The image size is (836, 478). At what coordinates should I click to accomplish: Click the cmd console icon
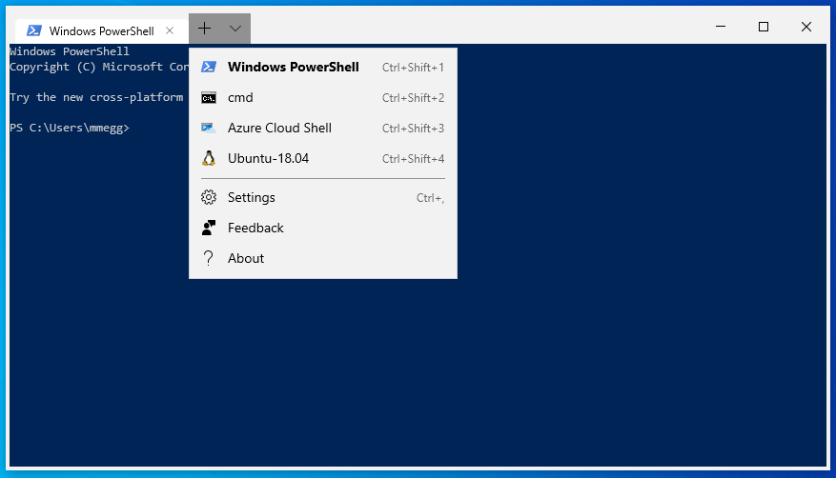[209, 98]
